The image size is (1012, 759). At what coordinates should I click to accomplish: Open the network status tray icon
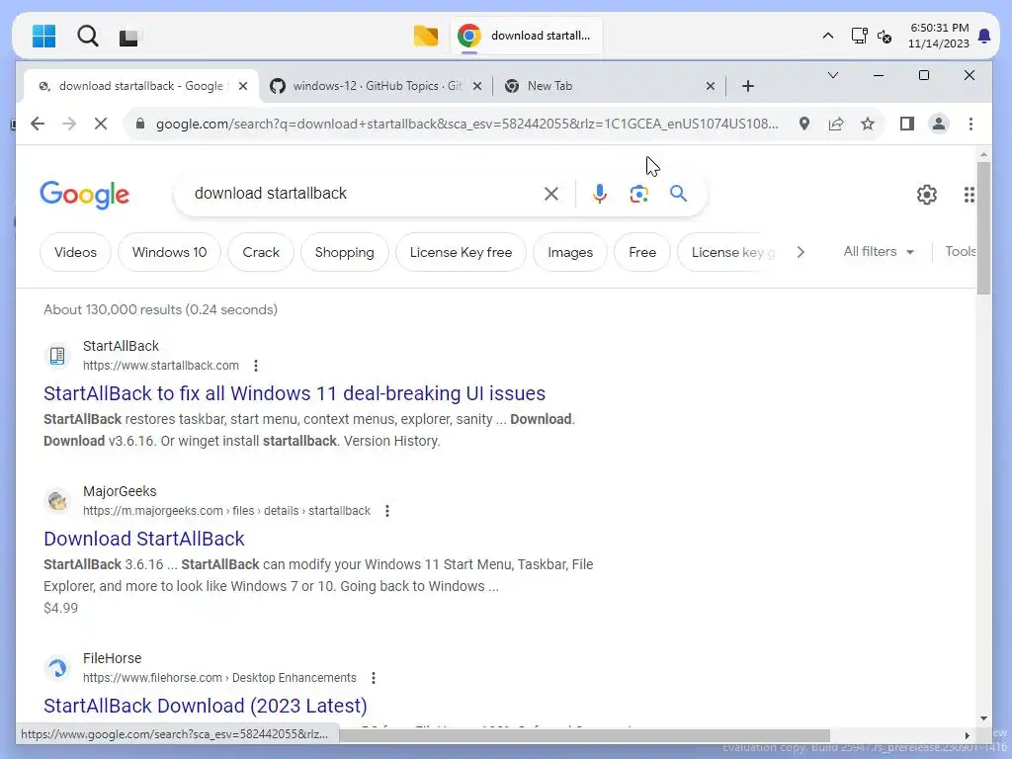coord(859,37)
